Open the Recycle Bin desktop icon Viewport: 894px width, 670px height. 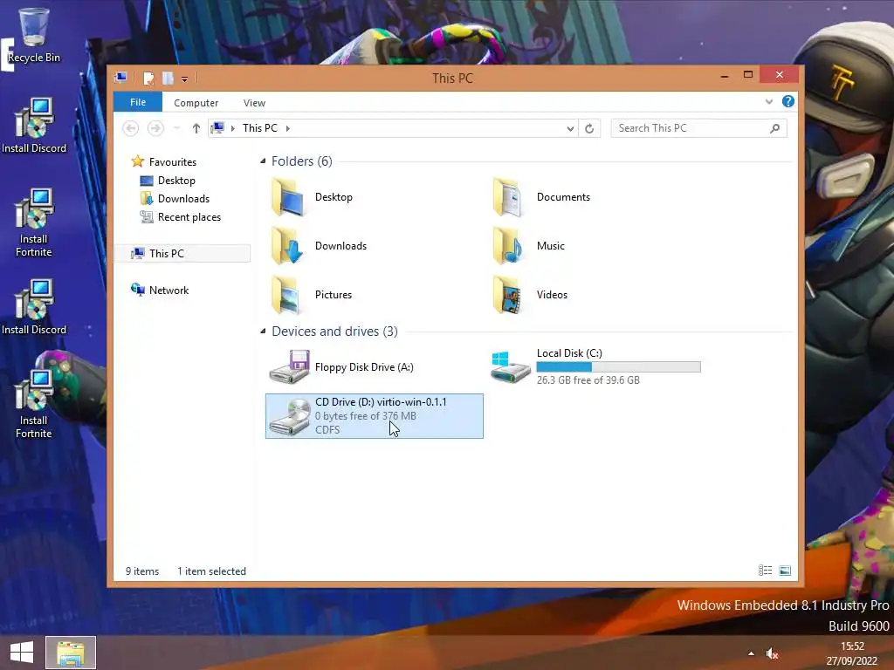[x=33, y=35]
